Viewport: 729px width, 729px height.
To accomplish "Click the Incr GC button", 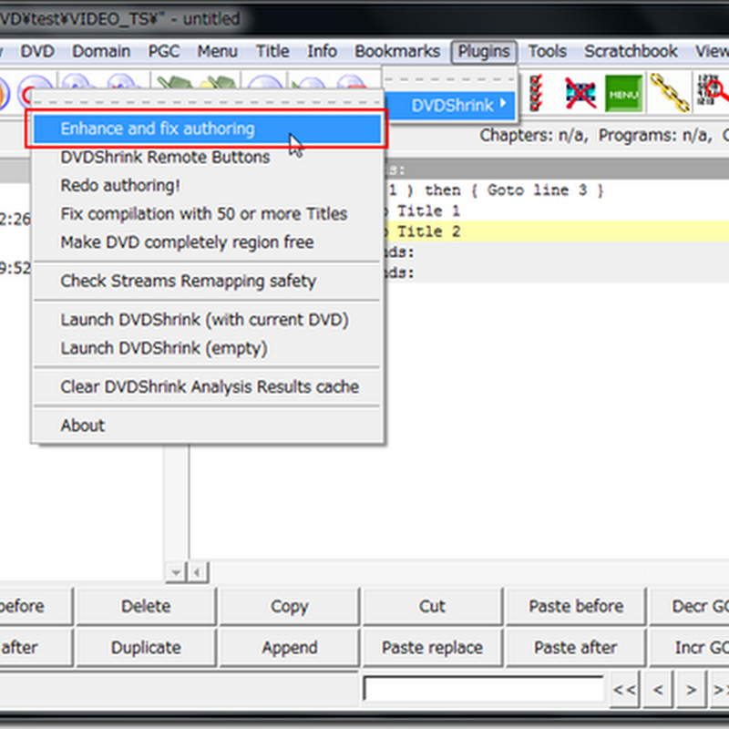I will 690,648.
